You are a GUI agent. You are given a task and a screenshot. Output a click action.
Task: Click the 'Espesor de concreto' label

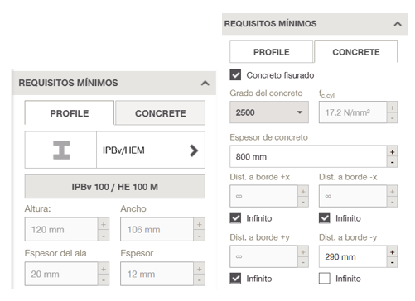pyautogui.click(x=268, y=137)
